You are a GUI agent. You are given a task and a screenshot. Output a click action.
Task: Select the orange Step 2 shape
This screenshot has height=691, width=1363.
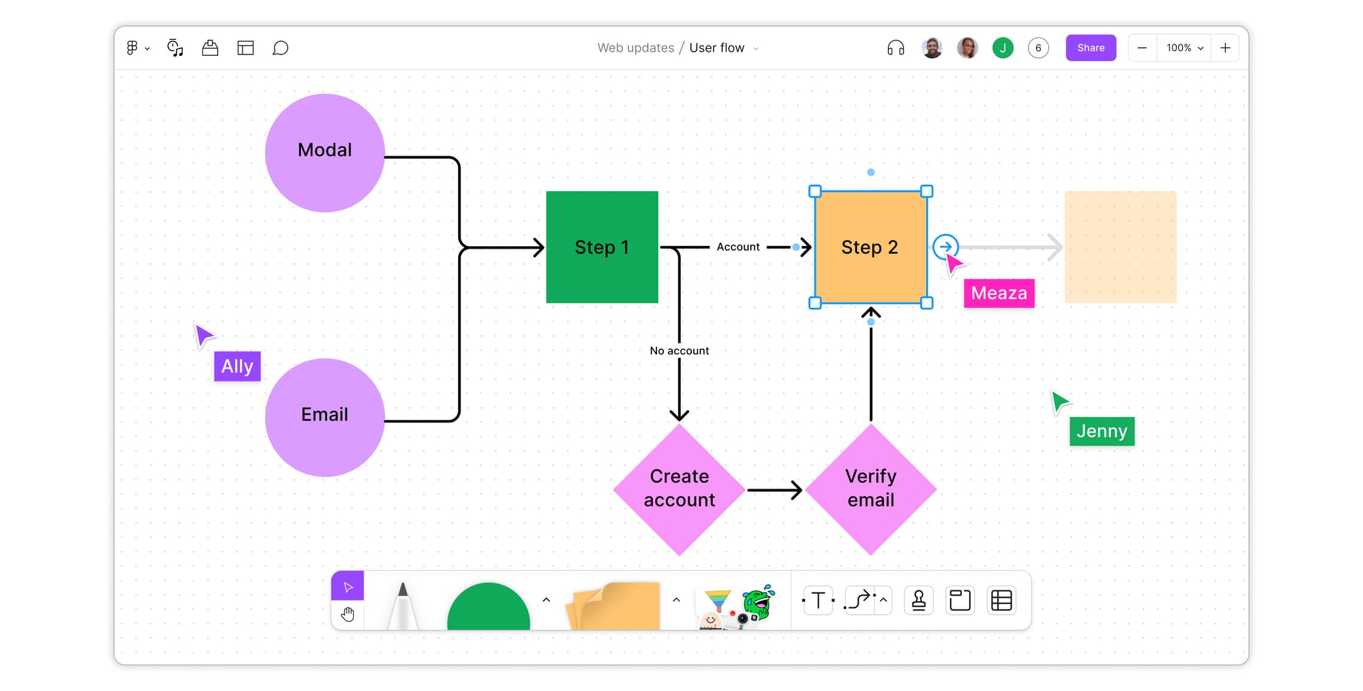pyautogui.click(x=870, y=247)
